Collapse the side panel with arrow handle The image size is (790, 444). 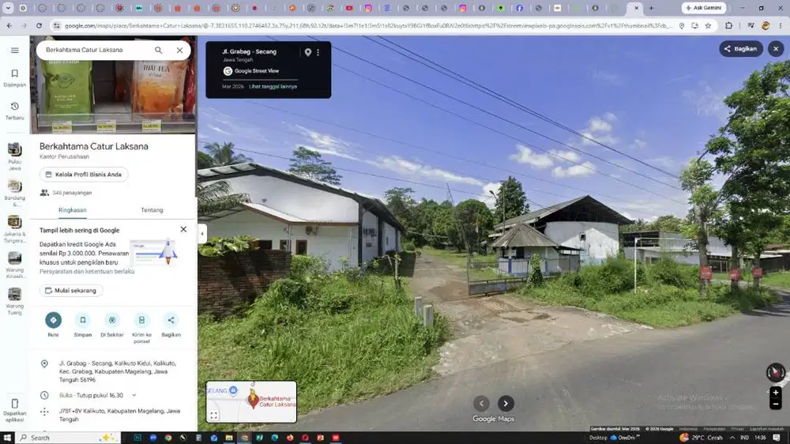[202, 233]
